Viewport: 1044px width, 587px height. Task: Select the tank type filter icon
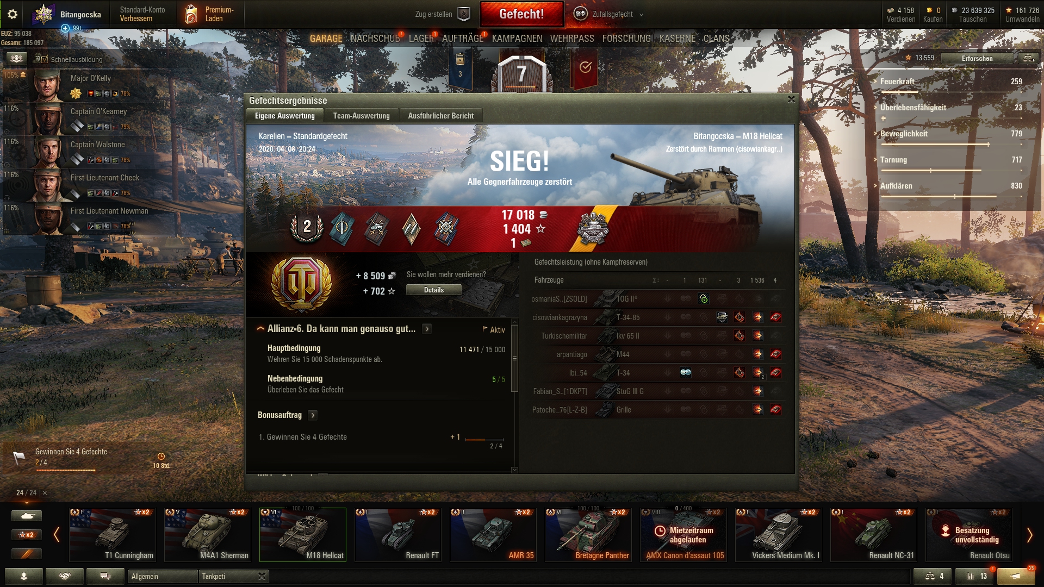pyautogui.click(x=27, y=516)
